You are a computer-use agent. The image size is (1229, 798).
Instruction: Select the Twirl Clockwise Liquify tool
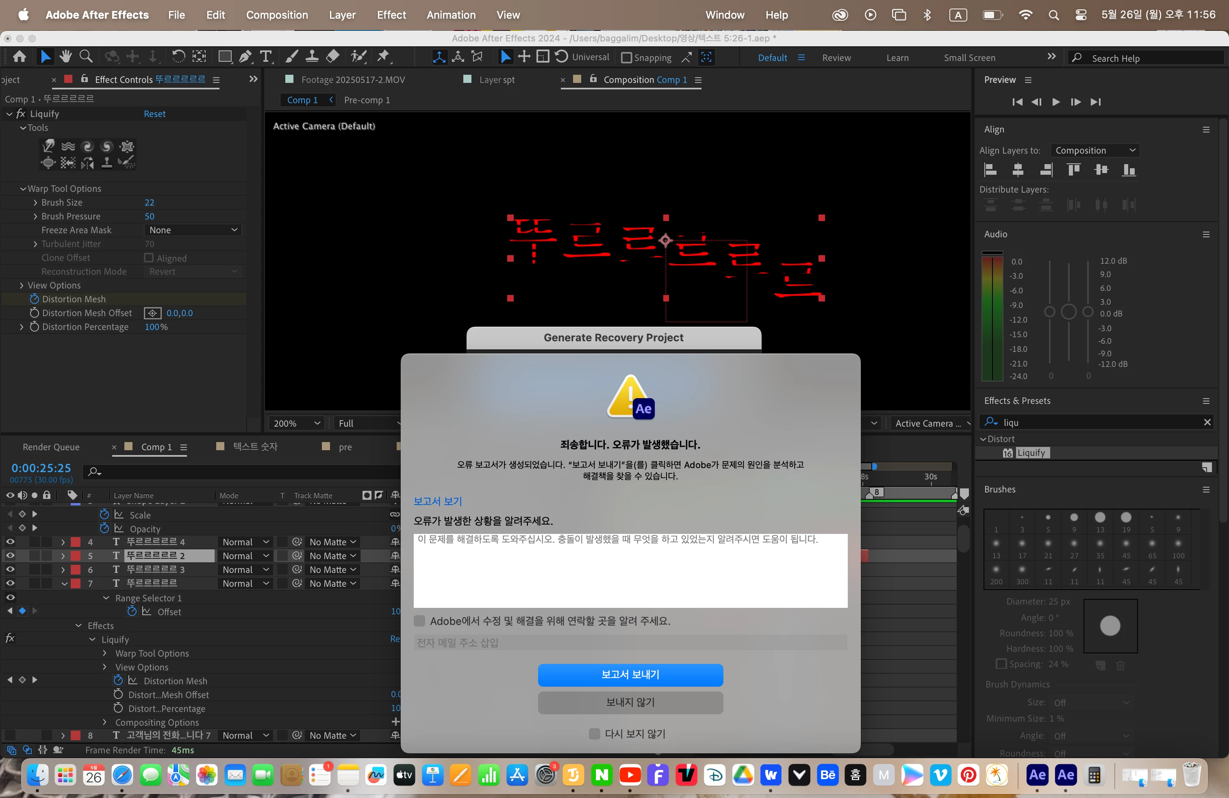coord(87,147)
